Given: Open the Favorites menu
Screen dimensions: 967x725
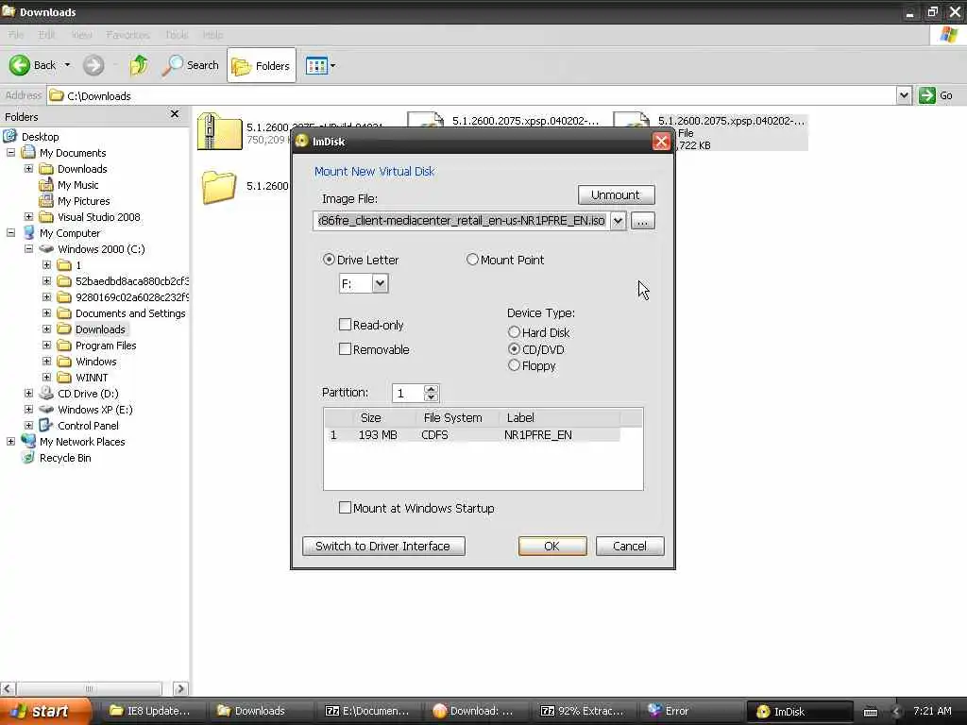Looking at the screenshot, I should [127, 35].
